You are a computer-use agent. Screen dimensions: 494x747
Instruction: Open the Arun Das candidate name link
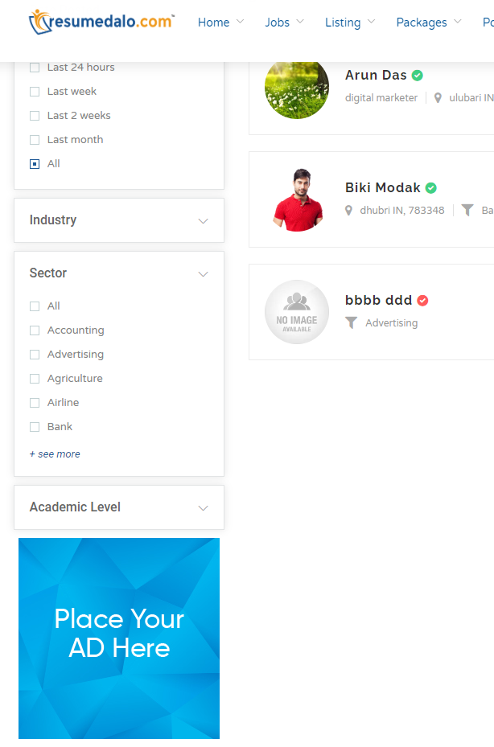(x=376, y=75)
